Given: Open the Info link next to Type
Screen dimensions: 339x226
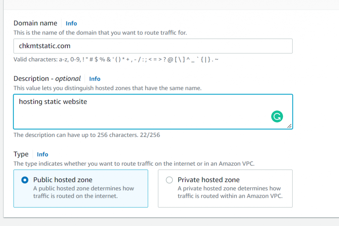Looking at the screenshot, I should pyautogui.click(x=42, y=154).
